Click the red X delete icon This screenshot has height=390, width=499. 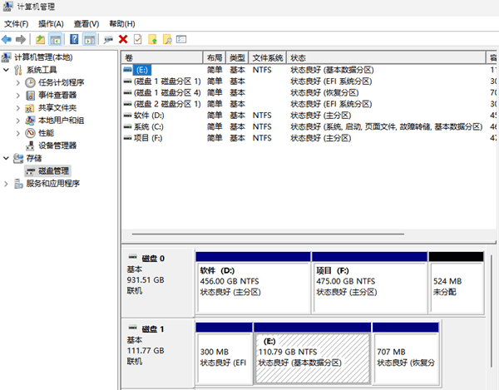[x=123, y=39]
